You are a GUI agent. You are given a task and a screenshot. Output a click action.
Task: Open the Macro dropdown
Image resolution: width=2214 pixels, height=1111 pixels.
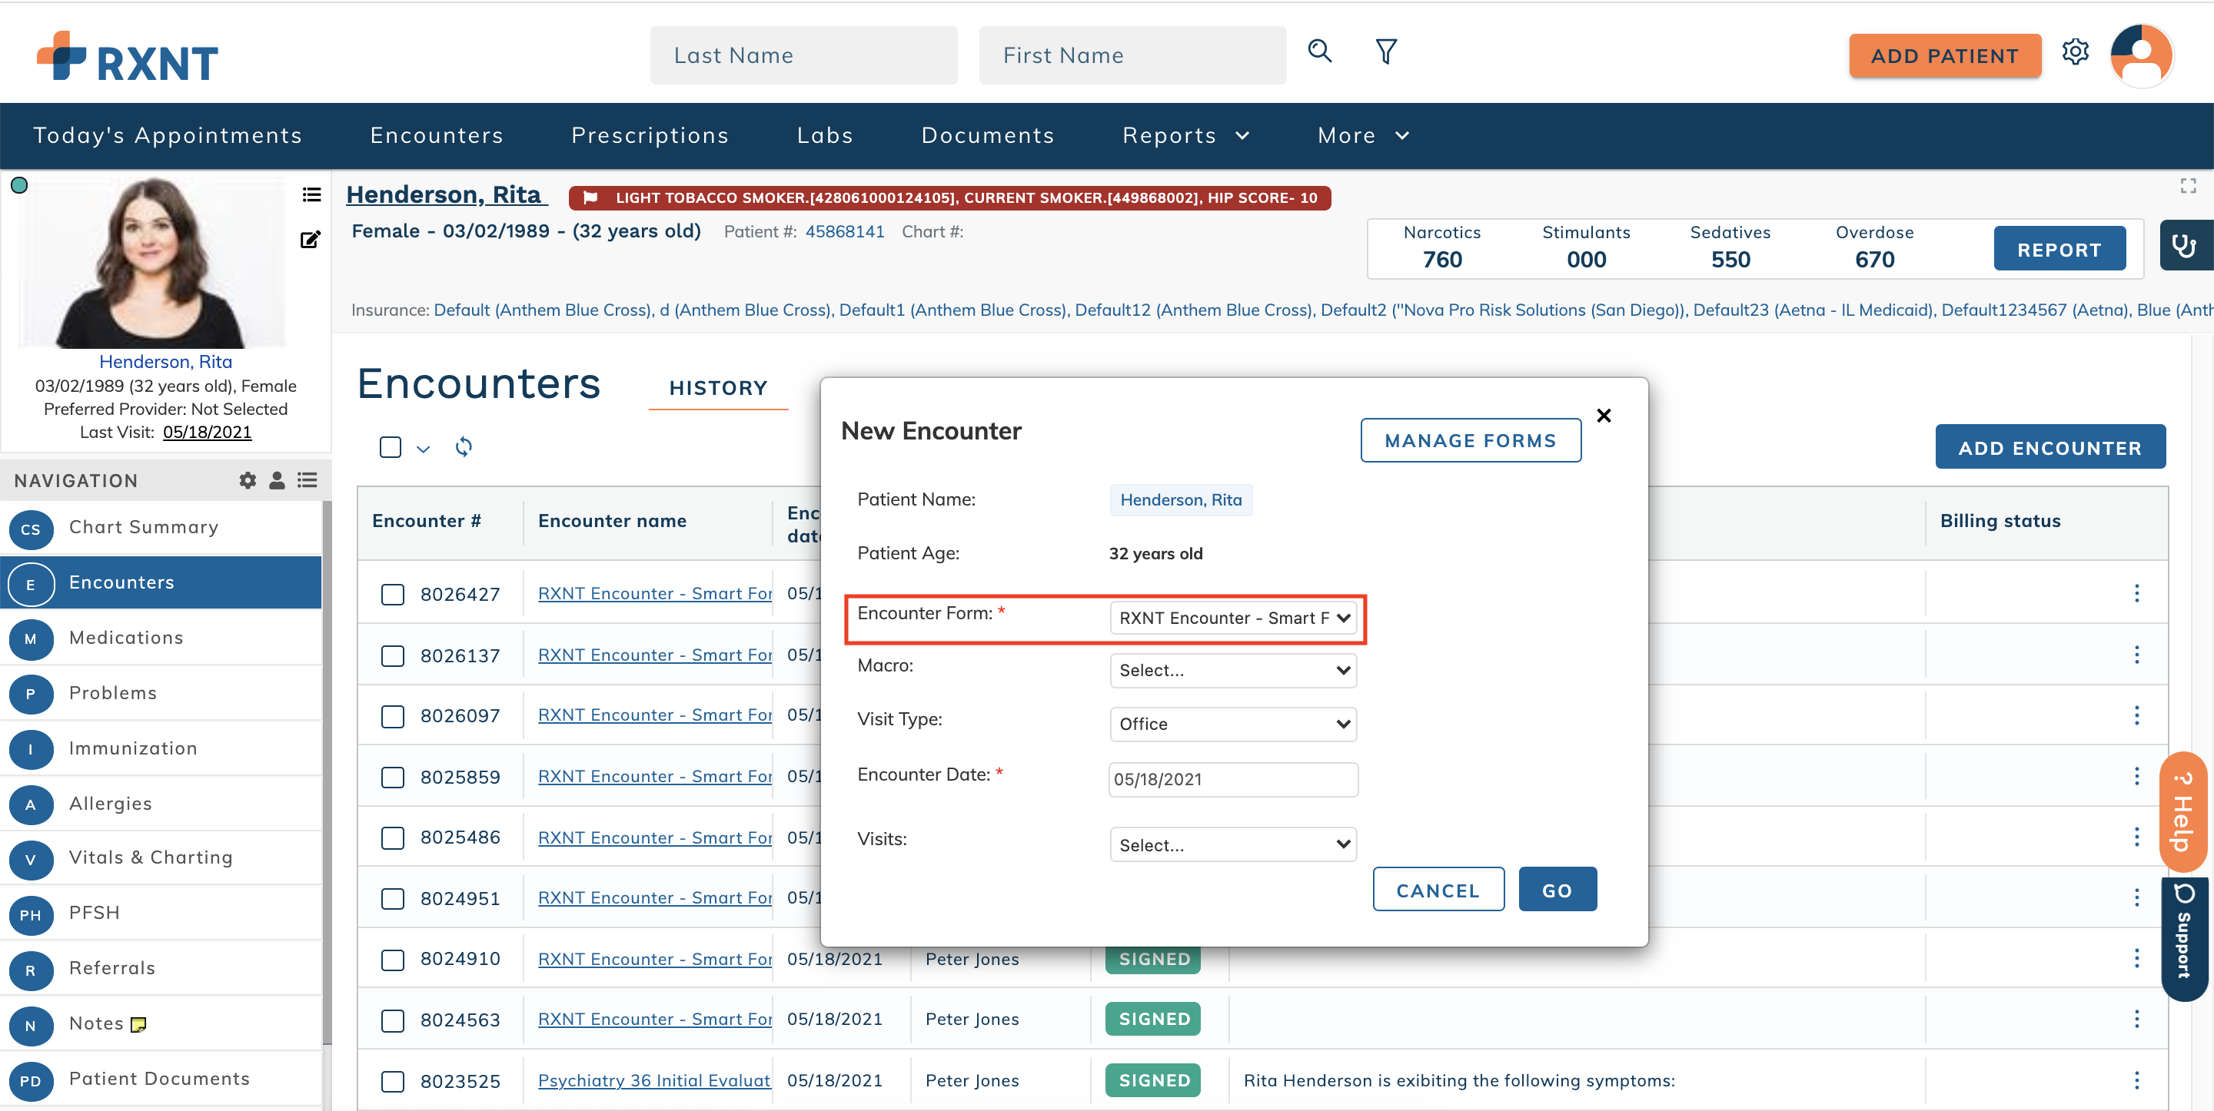pyautogui.click(x=1233, y=670)
